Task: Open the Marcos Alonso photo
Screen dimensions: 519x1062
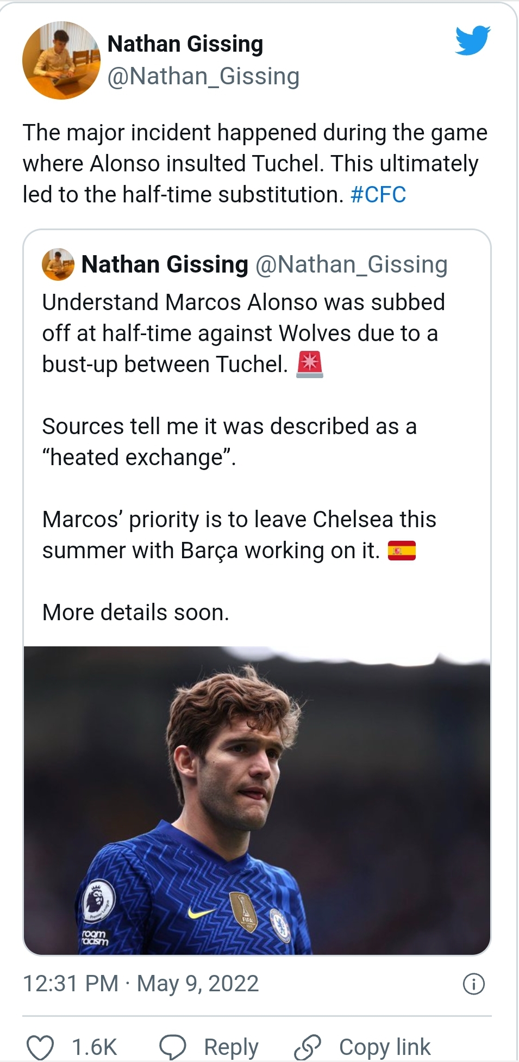Action: (257, 800)
